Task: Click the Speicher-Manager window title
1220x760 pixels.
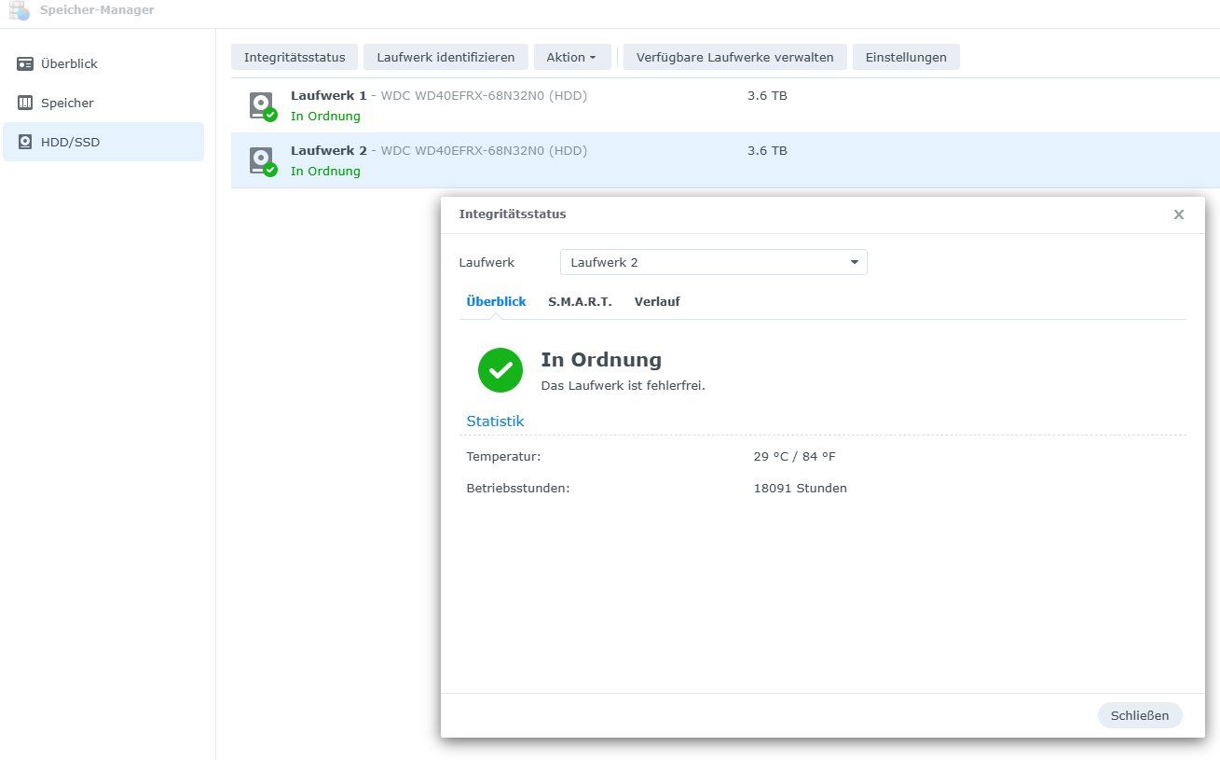Action: tap(97, 10)
